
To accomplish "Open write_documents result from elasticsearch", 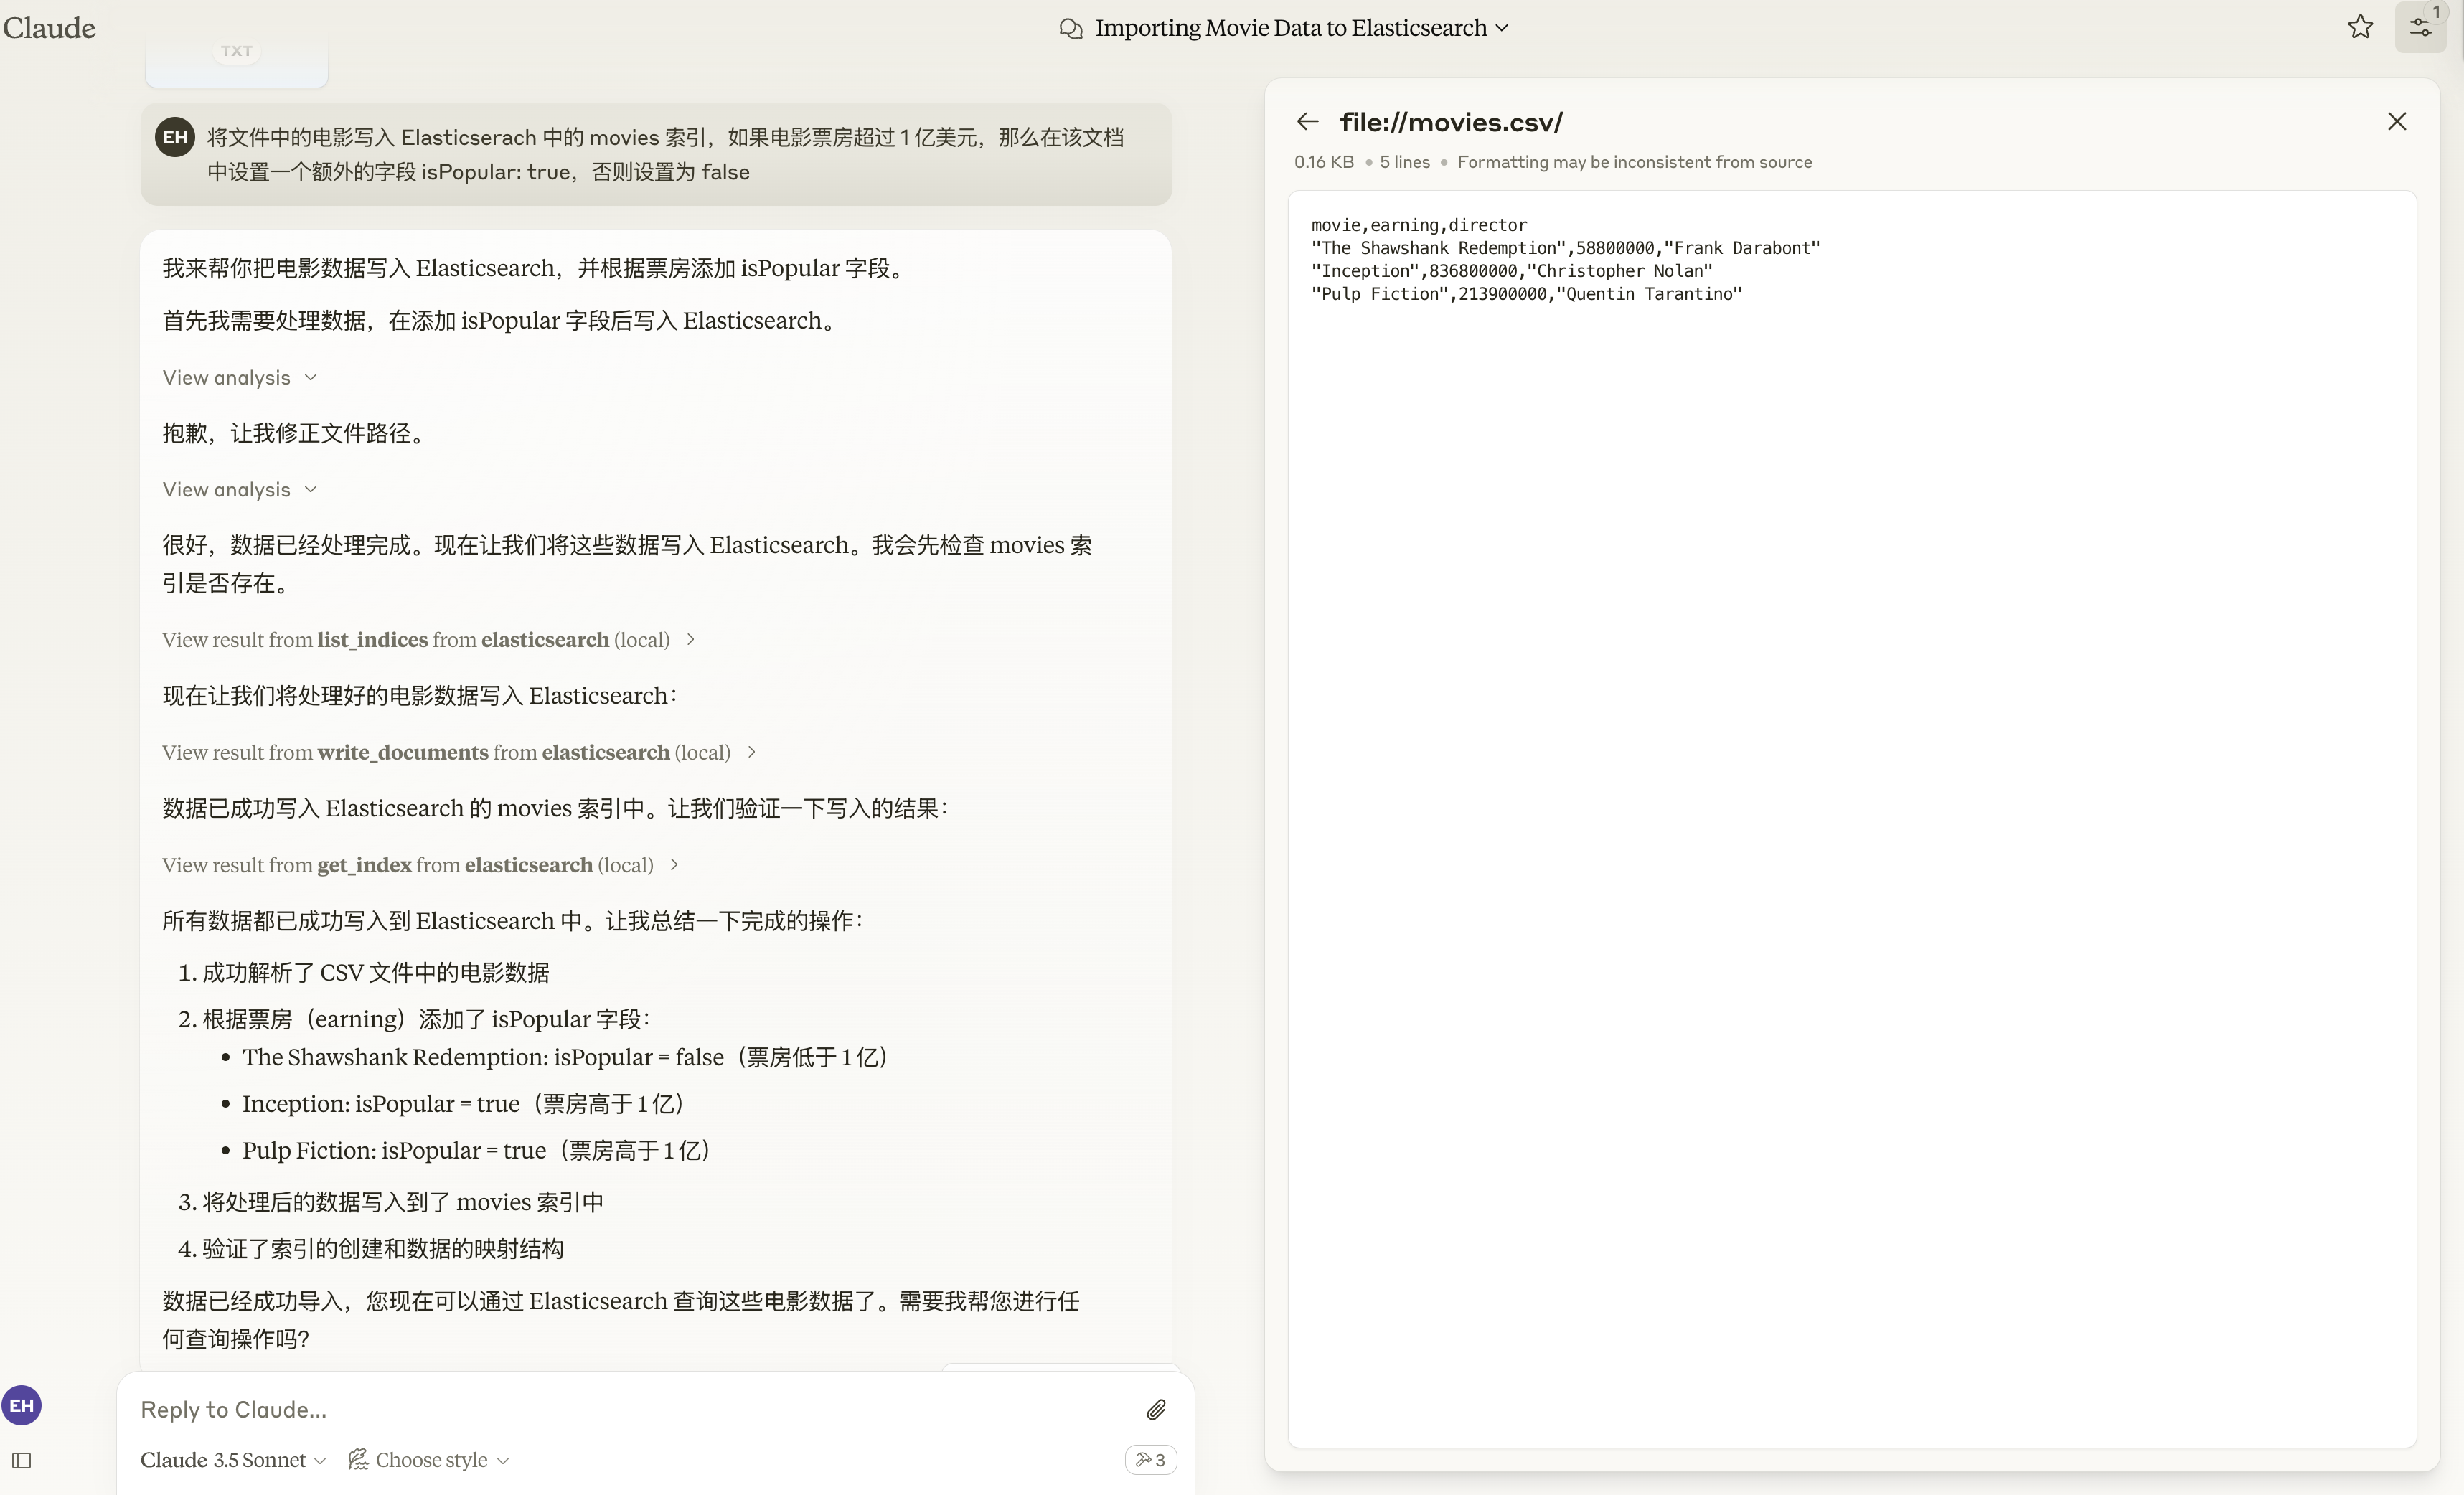I will [459, 752].
